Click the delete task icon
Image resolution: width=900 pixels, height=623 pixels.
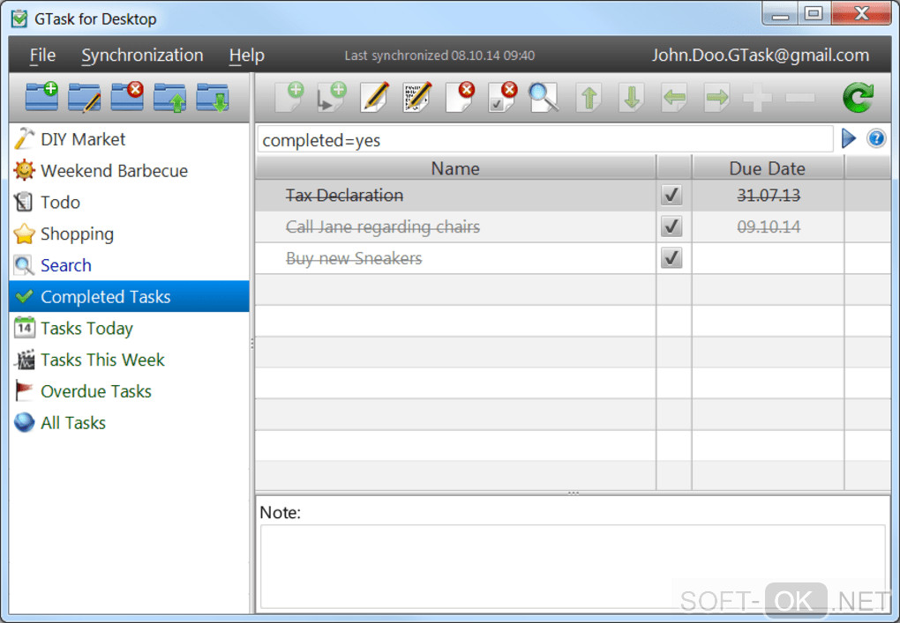click(x=460, y=97)
